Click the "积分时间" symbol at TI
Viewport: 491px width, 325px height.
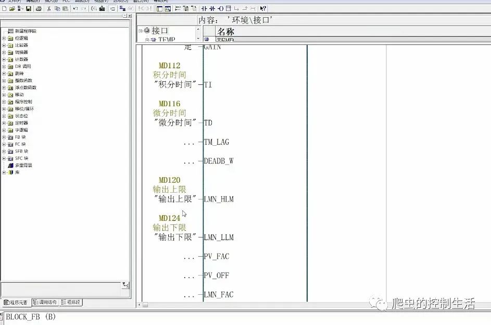click(x=175, y=84)
